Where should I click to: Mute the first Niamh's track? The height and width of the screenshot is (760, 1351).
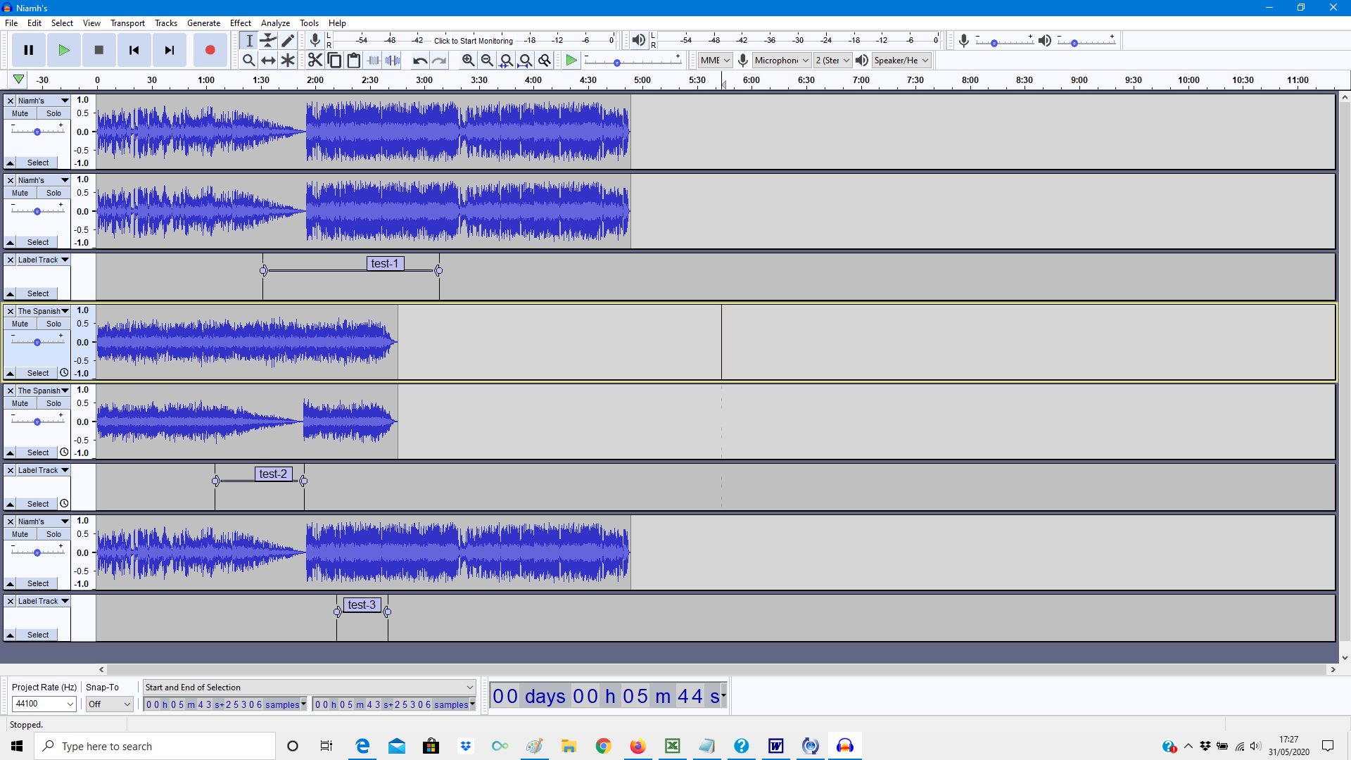point(20,113)
